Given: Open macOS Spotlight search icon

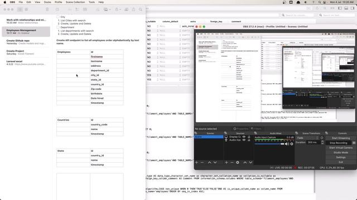Looking at the screenshot, I should [320, 2].
